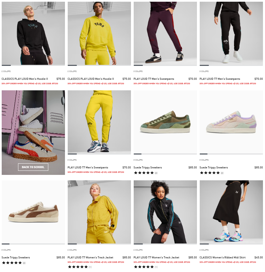
Task: View the burgundy T7 sweatpants product photo
Action: tap(165, 33)
